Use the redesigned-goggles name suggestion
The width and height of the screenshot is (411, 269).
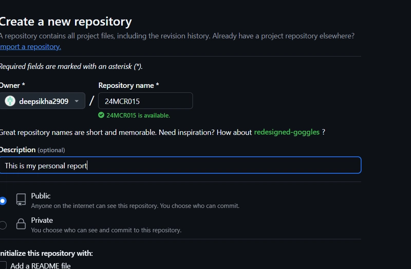tap(287, 132)
